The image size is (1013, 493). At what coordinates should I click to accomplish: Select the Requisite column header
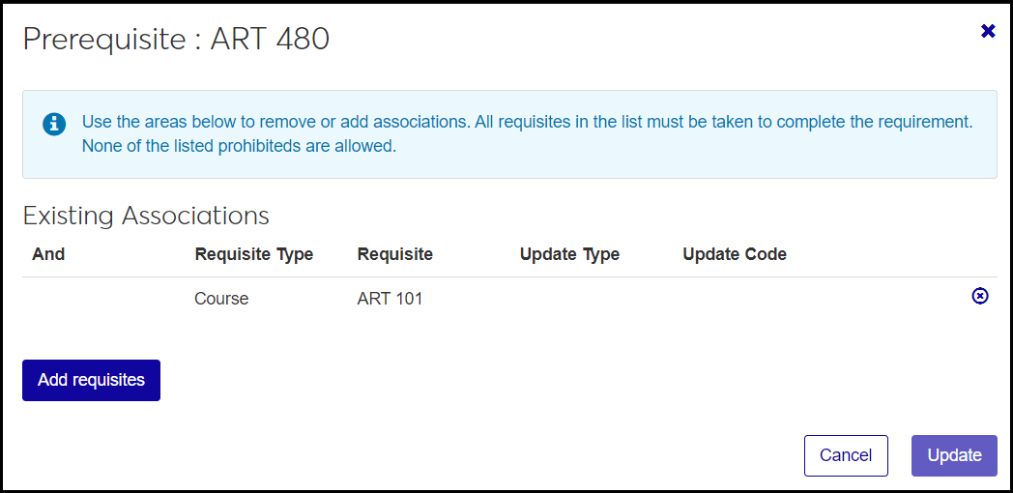(x=394, y=254)
